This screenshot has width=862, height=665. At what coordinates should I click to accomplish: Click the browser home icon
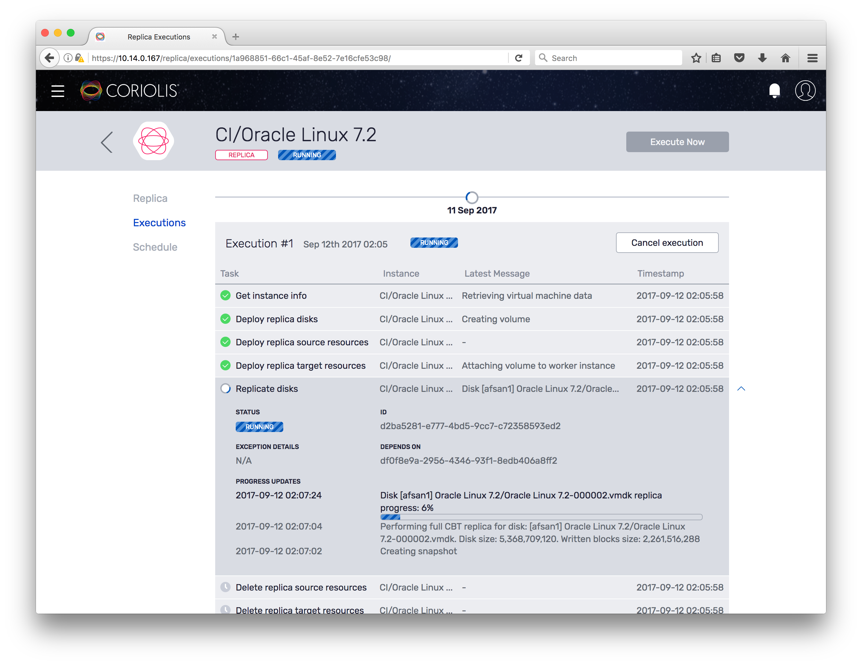[x=785, y=58]
